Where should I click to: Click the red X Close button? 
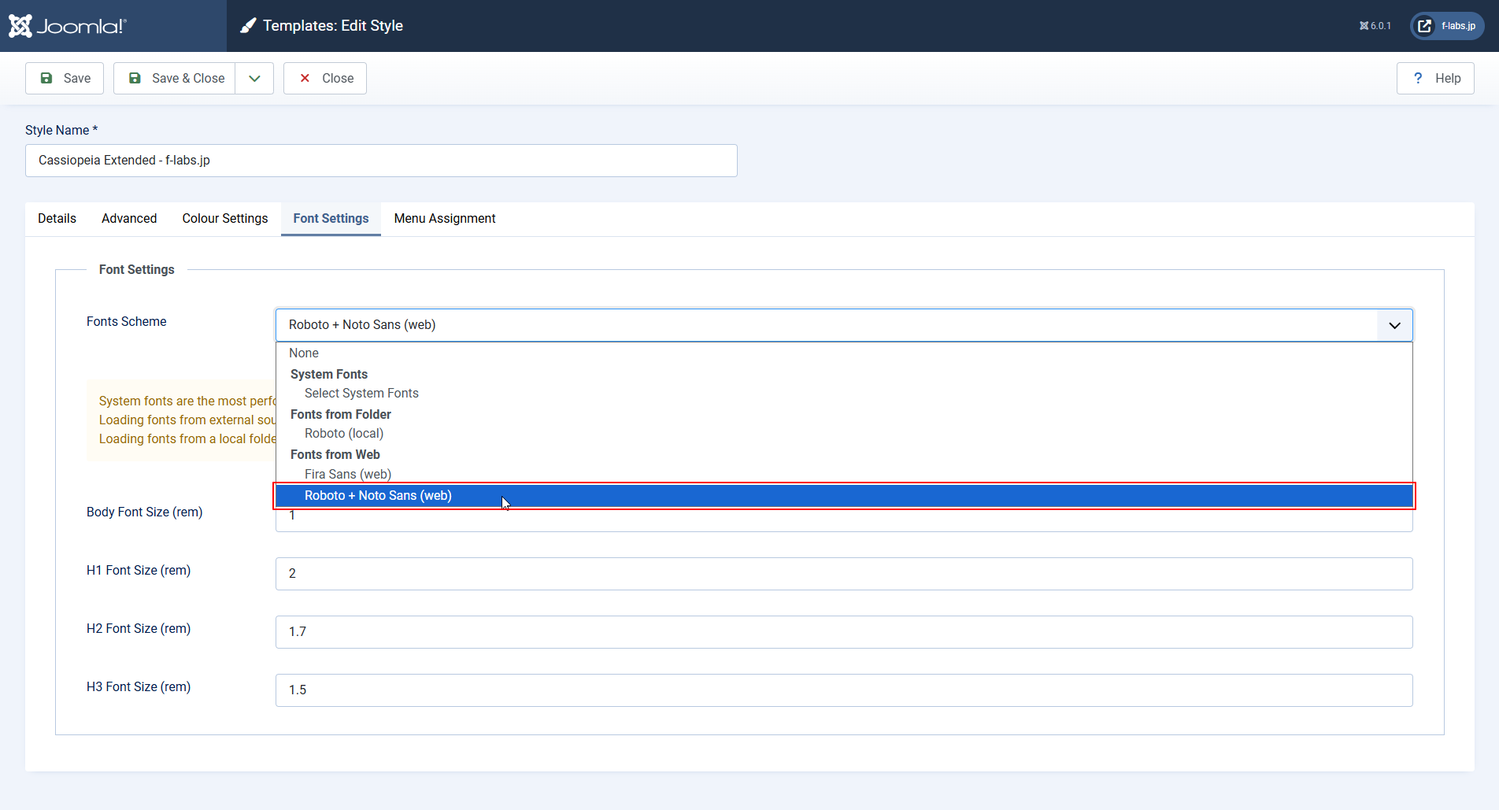[325, 78]
